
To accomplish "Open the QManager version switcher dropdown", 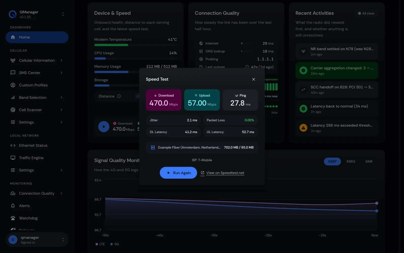I will click(x=37, y=14).
